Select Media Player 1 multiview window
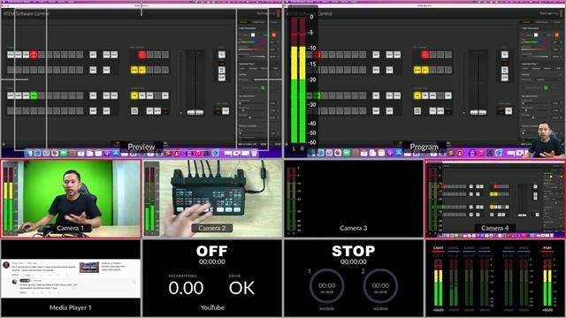 71,278
